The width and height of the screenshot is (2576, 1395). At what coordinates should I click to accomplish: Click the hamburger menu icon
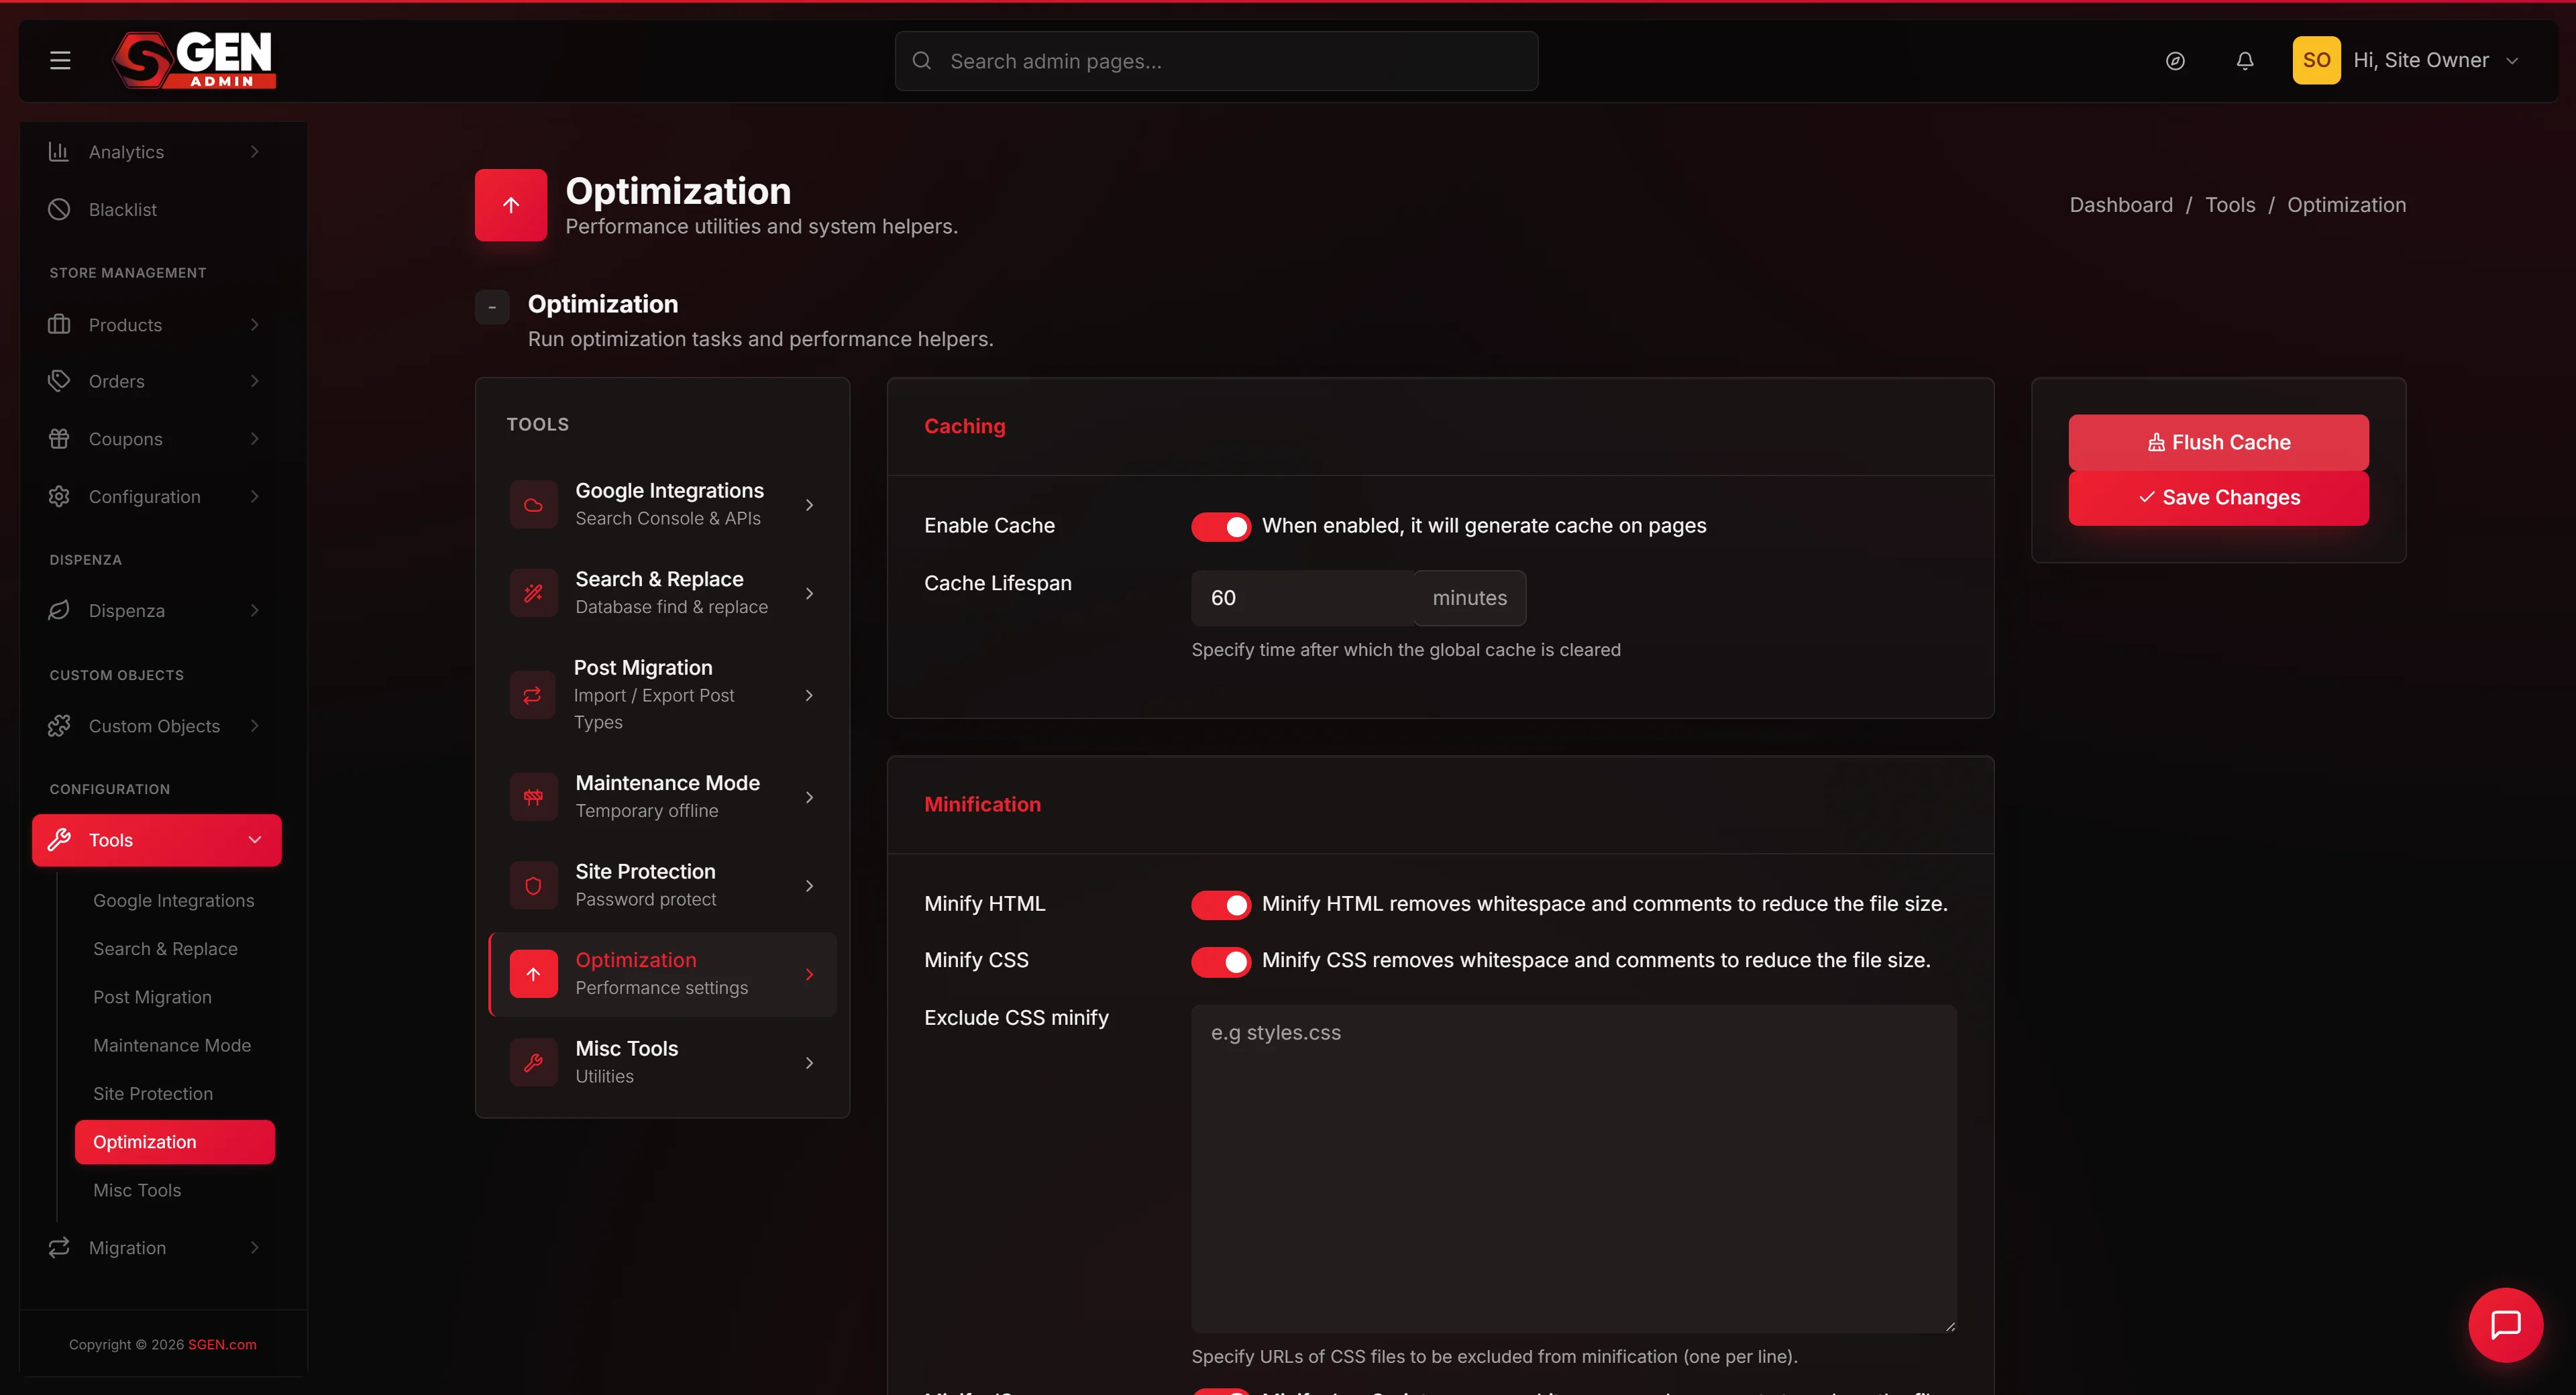point(60,61)
